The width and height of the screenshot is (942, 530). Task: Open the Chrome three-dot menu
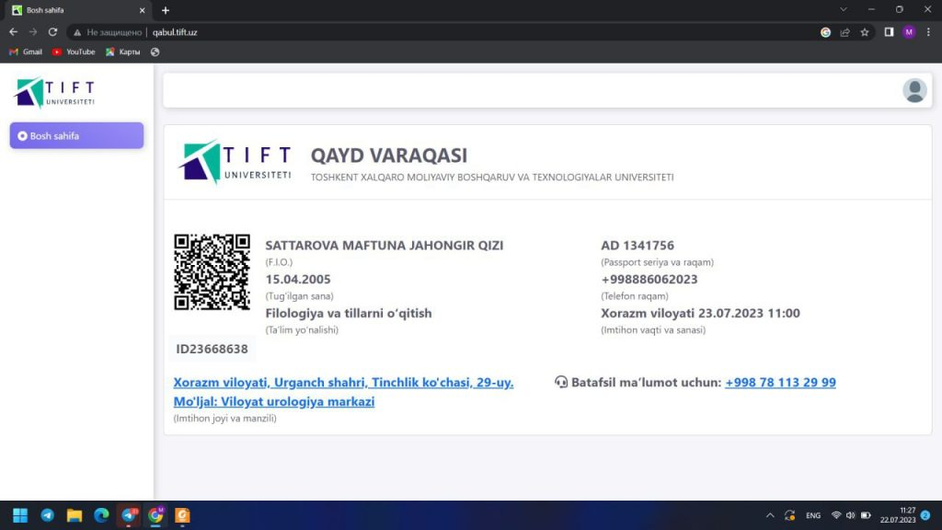point(928,31)
